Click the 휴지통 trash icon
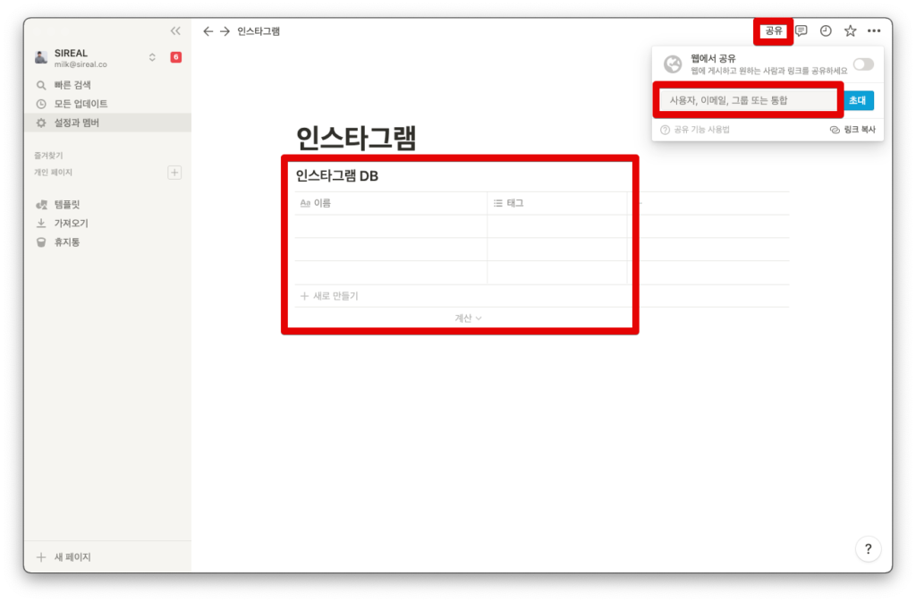This screenshot has height=602, width=916. (x=41, y=242)
